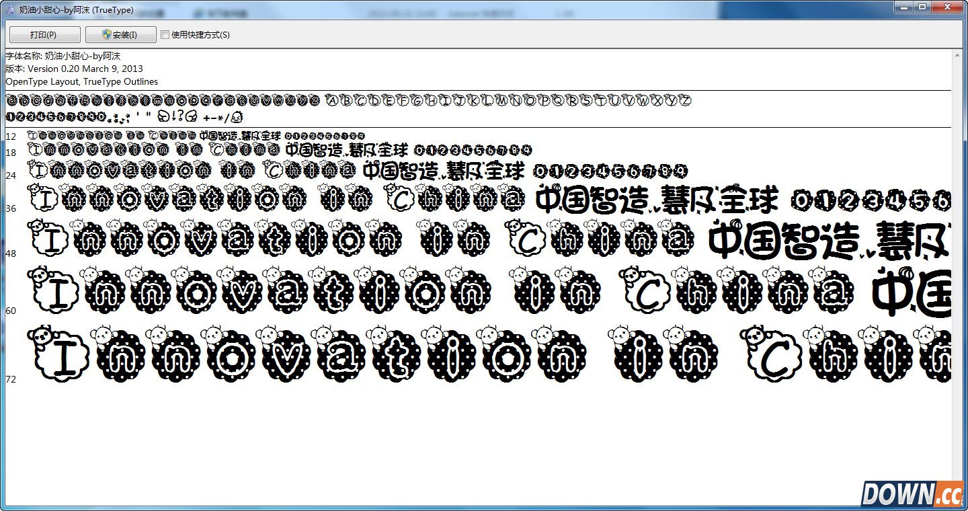Click the 48 size label in the margin
Image resolution: width=968 pixels, height=511 pixels.
[x=11, y=253]
